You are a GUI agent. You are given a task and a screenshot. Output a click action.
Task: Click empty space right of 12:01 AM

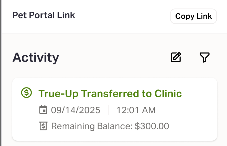click(185, 110)
